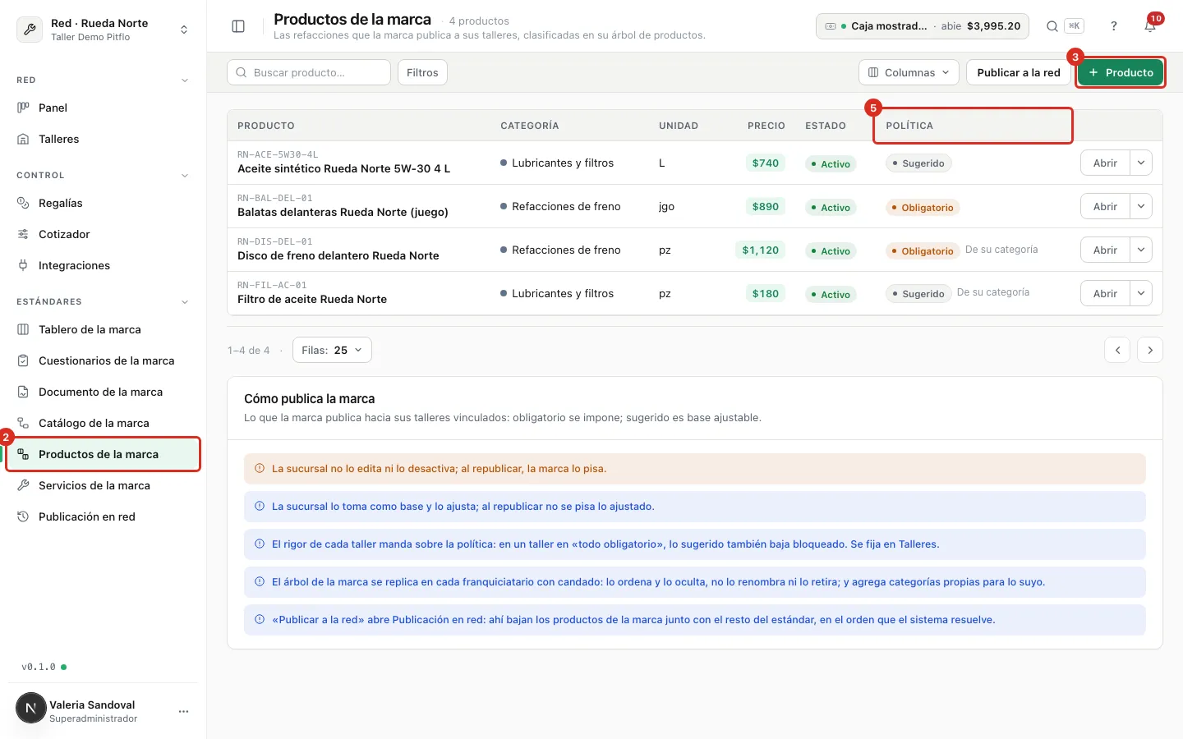Toggle the sidebar collapse icon
1183x739 pixels.
(x=238, y=26)
